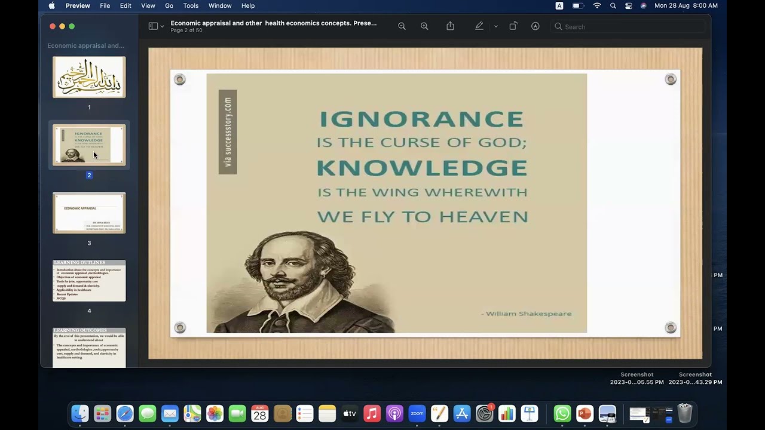765x430 pixels.
Task: Click the Economic appraisal sidebar title
Action: pyautogui.click(x=85, y=45)
